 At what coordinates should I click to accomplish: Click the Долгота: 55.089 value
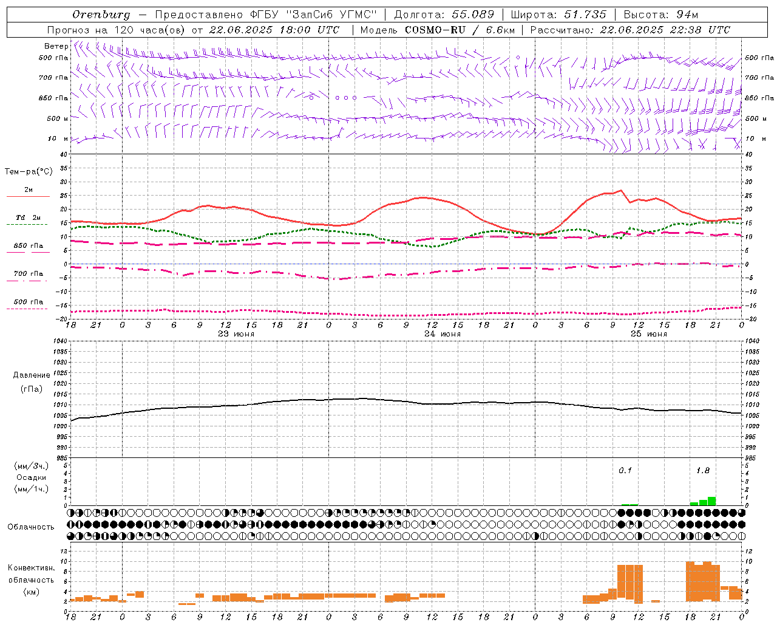click(444, 15)
